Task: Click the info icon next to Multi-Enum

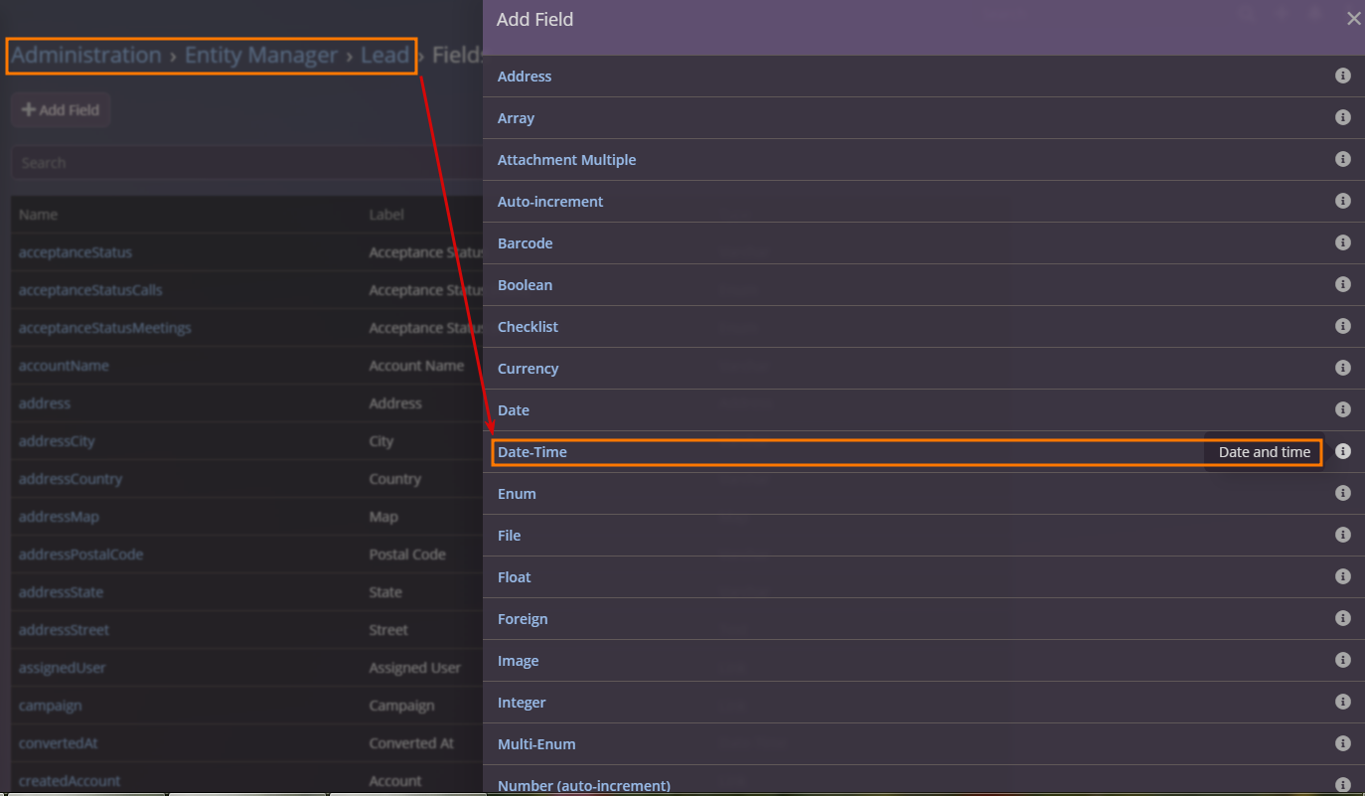Action: (1342, 743)
